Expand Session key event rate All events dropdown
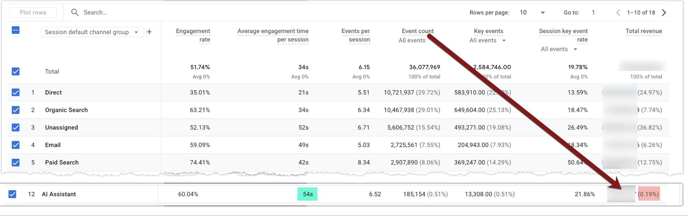Viewport: 688px width, 216px height. (559, 49)
